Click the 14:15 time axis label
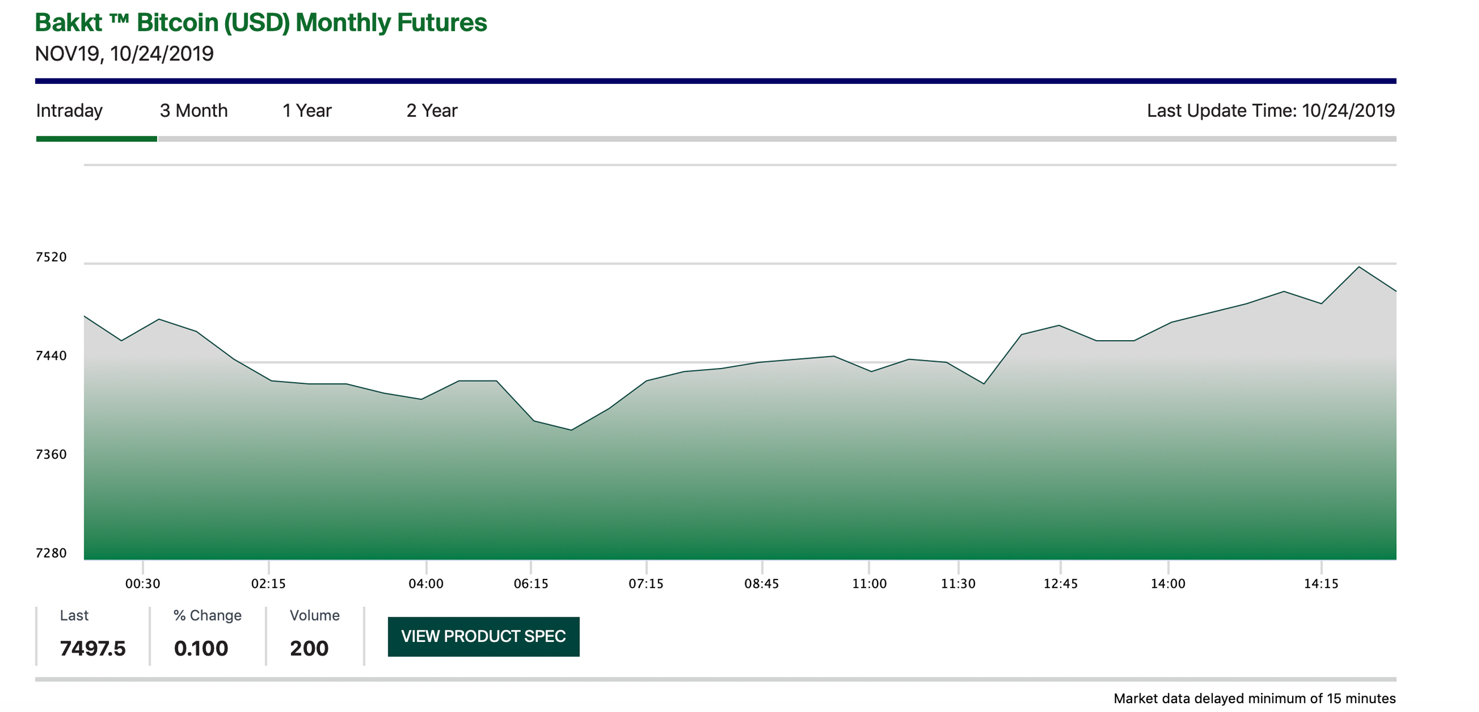Screen dimensions: 1479x712 1321,583
